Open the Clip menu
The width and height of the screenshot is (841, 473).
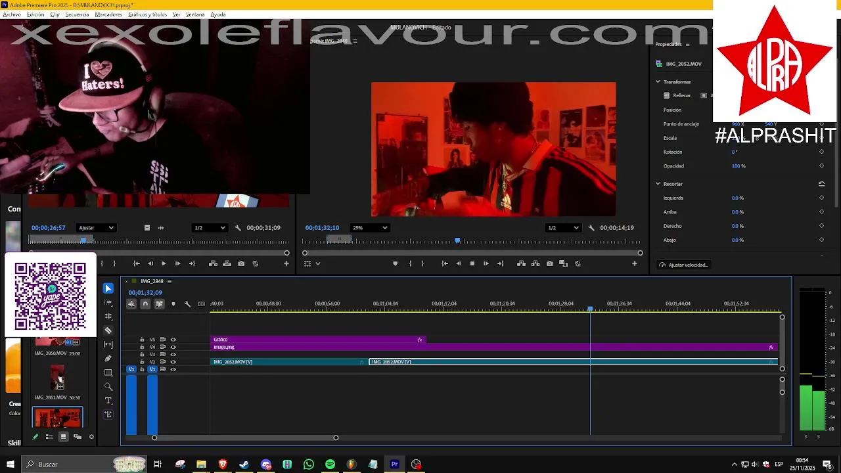point(55,14)
